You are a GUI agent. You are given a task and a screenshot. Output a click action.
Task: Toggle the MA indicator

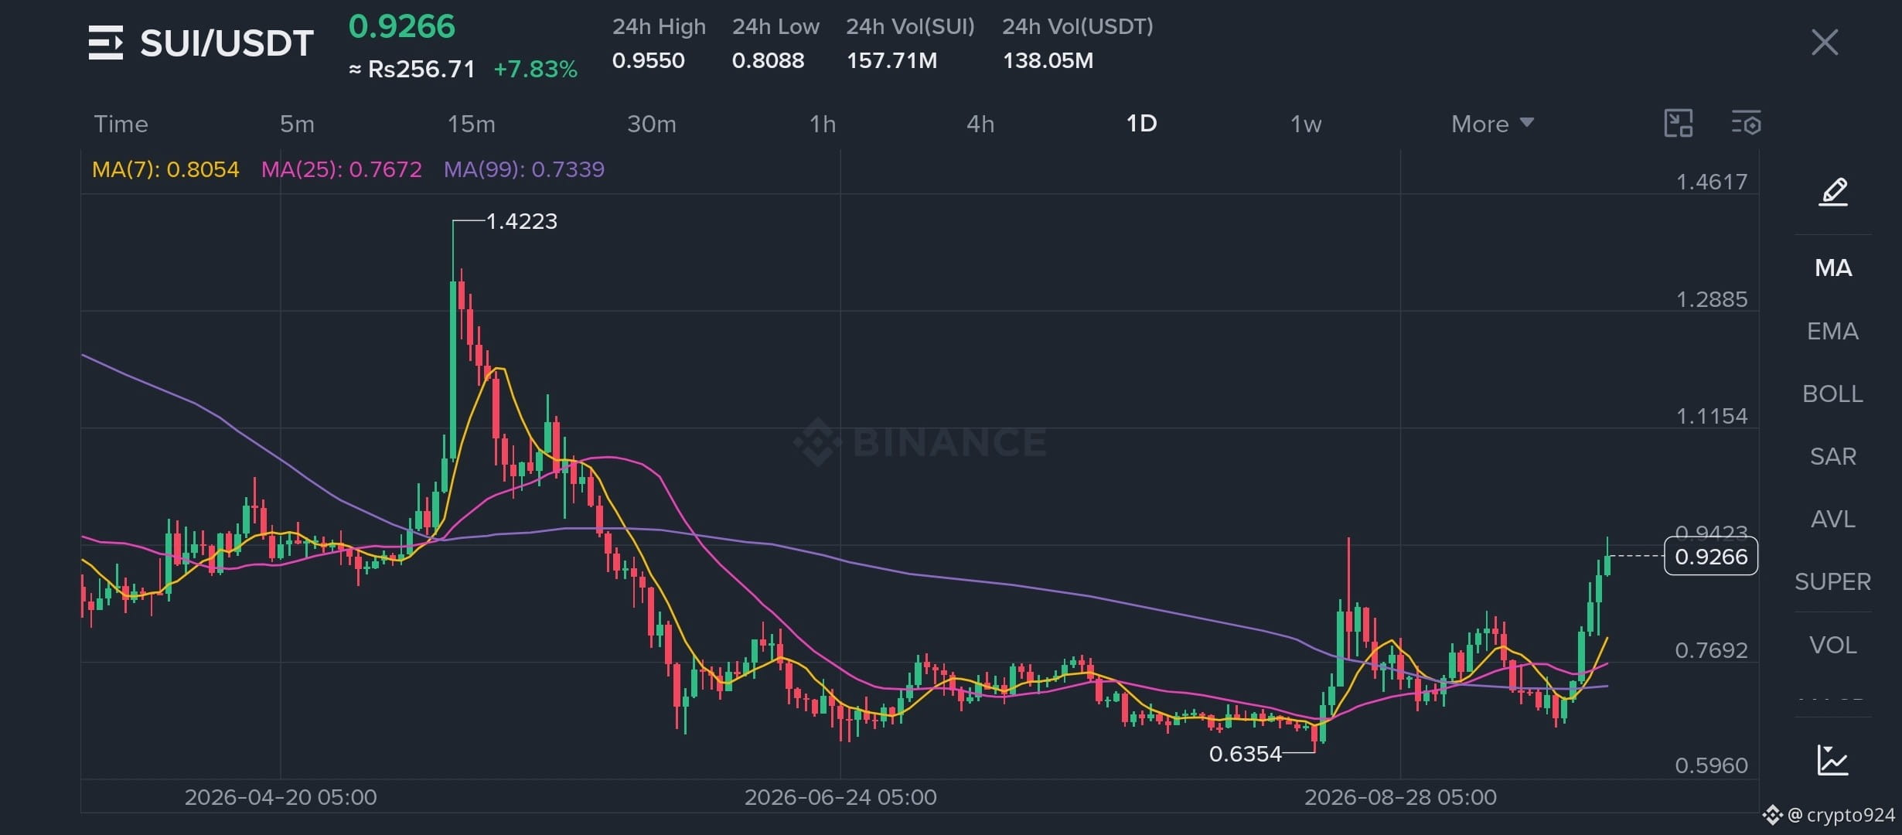point(1833,268)
